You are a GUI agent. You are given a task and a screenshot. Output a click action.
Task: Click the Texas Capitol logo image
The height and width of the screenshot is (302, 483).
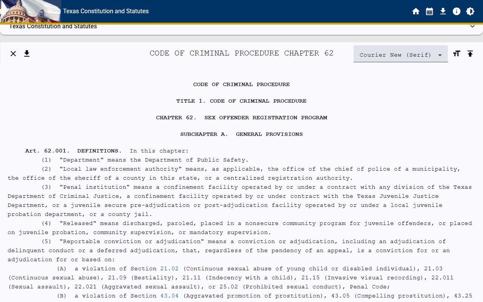[30, 11]
